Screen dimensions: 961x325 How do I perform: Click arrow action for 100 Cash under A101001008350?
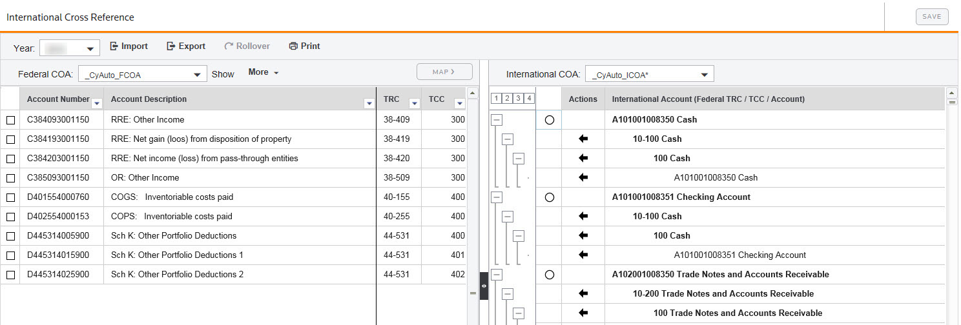584,159
